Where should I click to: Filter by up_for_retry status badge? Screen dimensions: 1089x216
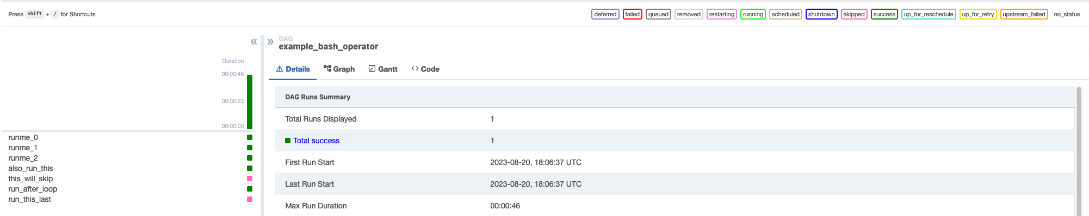(978, 14)
